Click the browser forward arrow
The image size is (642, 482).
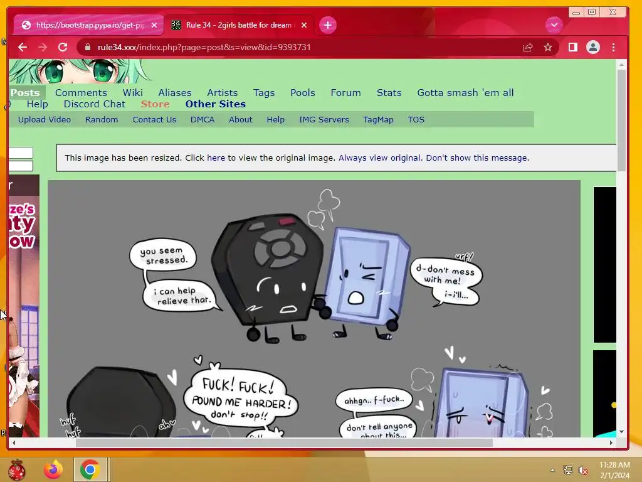[x=43, y=47]
